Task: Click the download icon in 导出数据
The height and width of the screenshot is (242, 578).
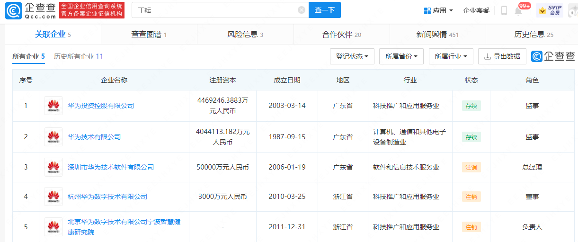Action: tap(488, 56)
